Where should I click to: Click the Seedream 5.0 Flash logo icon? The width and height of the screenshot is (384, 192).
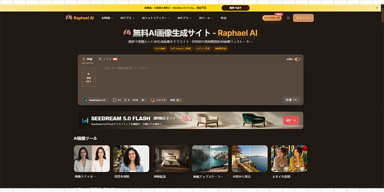[85, 120]
